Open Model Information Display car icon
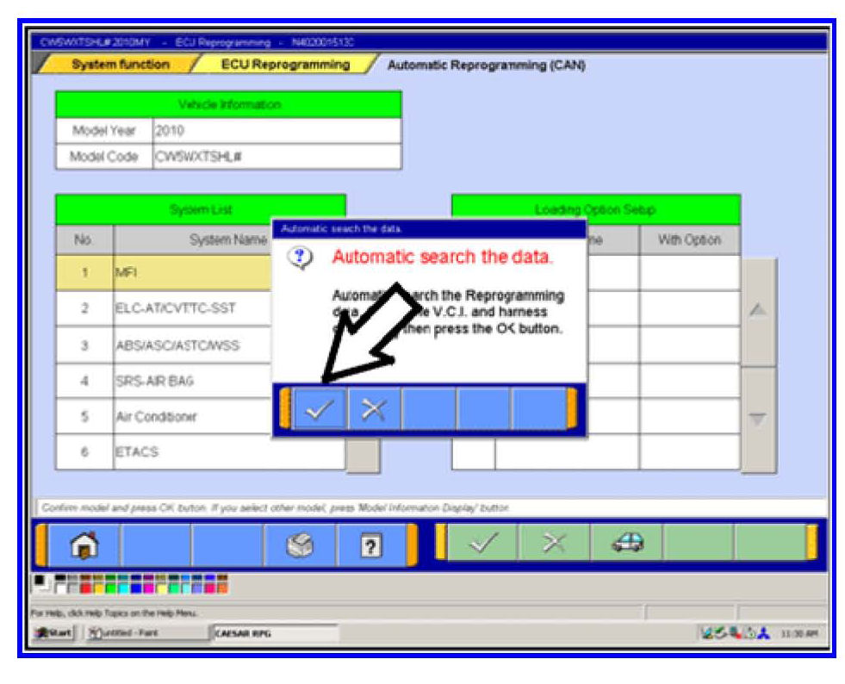Screen dimensions: 845x684 pyautogui.click(x=625, y=543)
